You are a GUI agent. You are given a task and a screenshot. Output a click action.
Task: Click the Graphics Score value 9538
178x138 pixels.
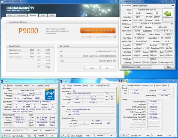pyautogui.click(x=32, y=50)
